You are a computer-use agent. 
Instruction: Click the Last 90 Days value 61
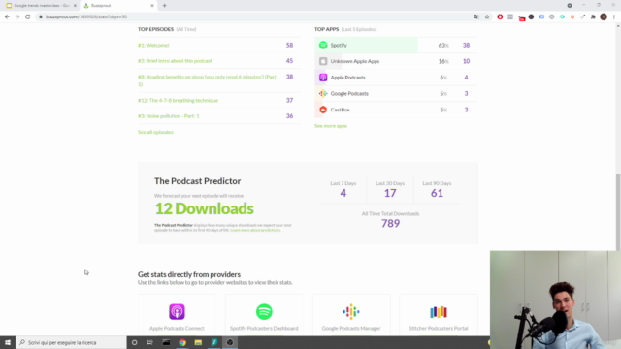click(437, 193)
